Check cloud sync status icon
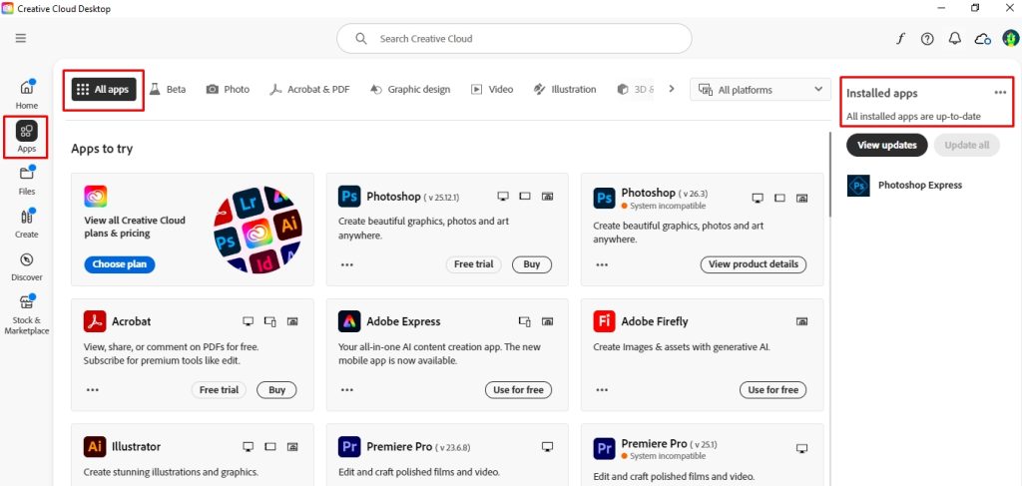Screen dimensions: 1022x486 [983, 39]
